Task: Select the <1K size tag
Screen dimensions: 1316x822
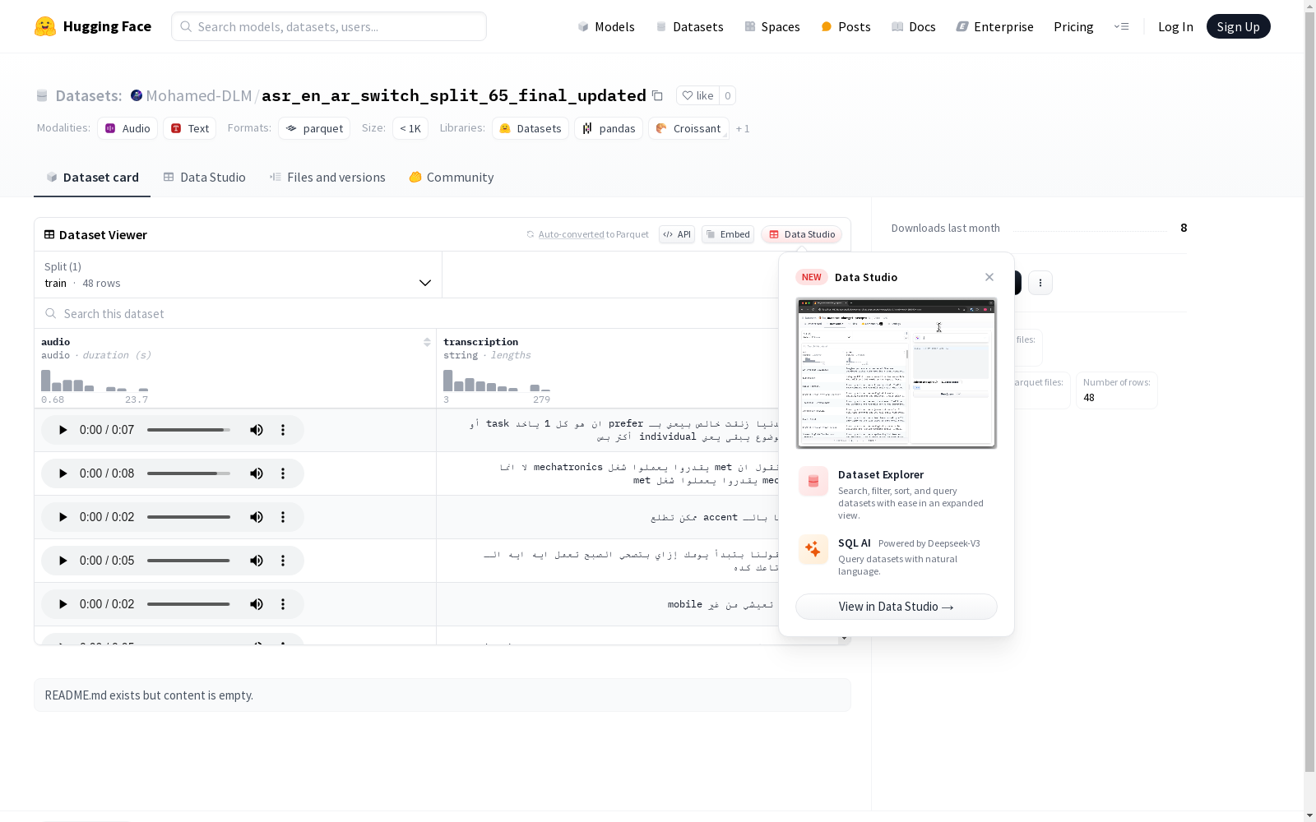Action: coord(410,128)
